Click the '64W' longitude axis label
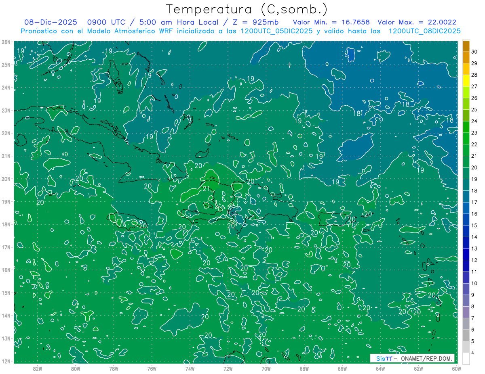The height and width of the screenshot is (374, 485). tap(380, 368)
